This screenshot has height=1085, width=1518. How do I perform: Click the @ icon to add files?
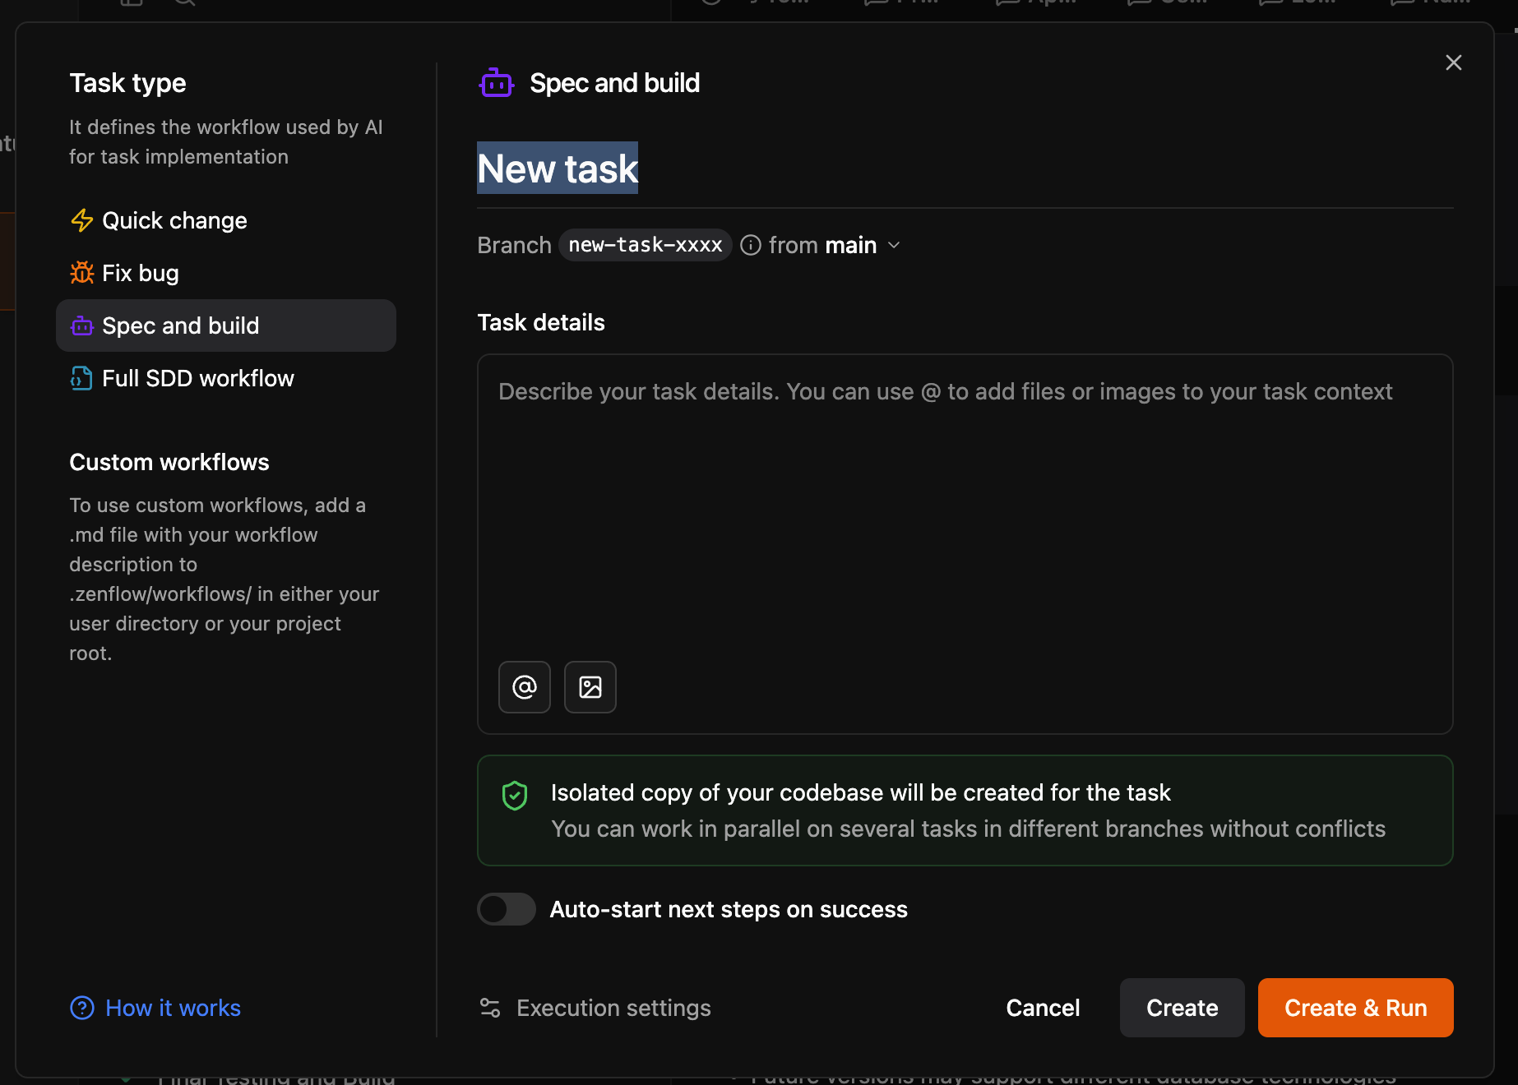click(524, 687)
